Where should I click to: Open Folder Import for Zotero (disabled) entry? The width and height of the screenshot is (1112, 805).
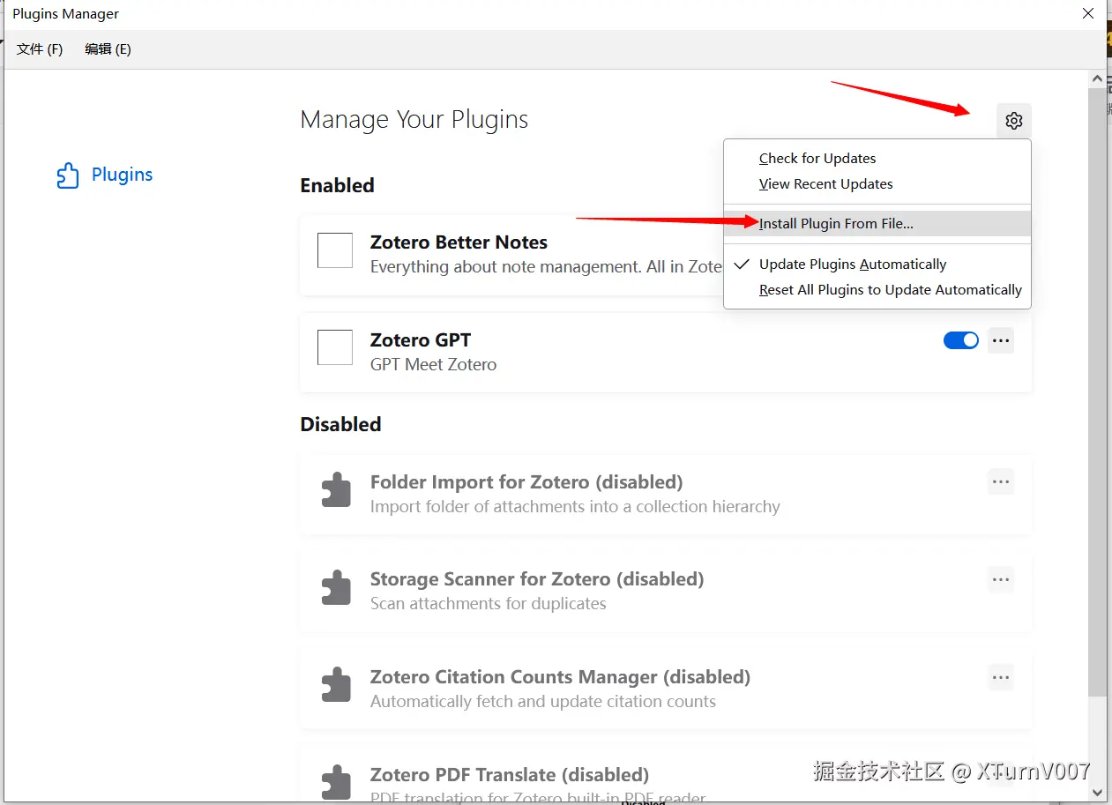pos(666,495)
